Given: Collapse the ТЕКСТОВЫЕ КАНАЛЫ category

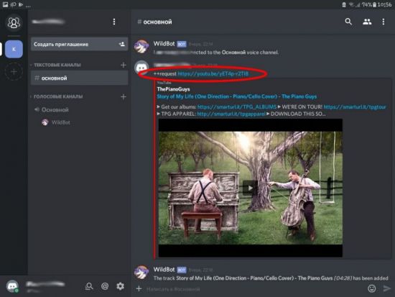Looking at the screenshot, I should (x=57, y=65).
